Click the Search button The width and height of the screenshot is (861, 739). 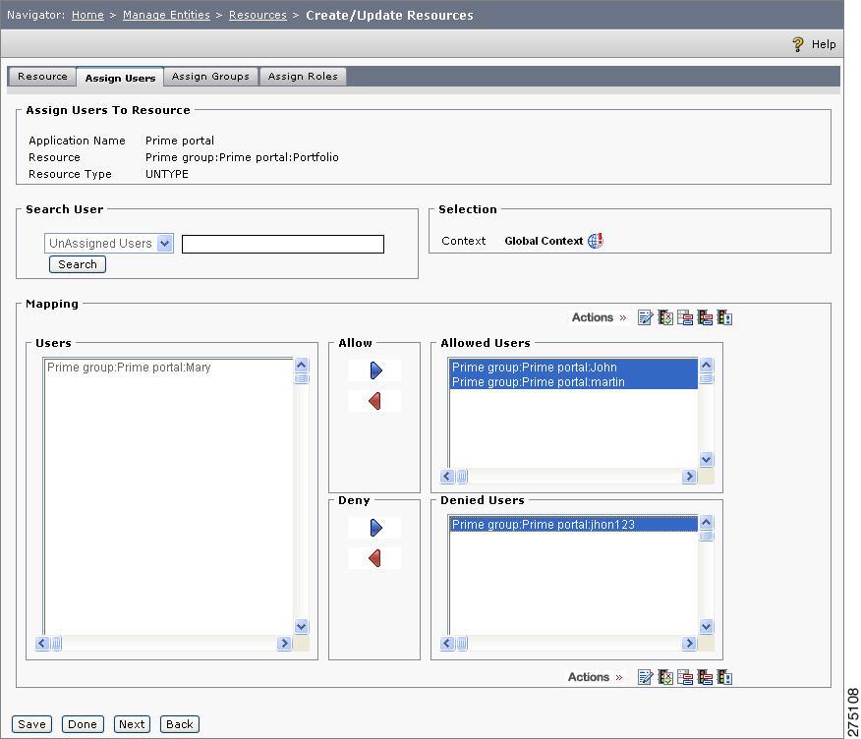[x=78, y=264]
